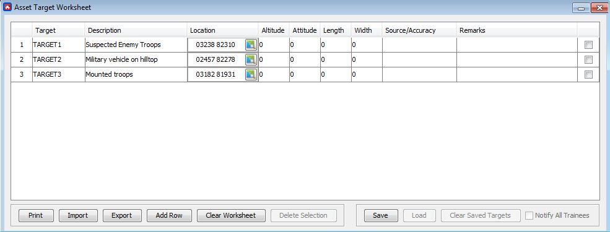Tick the checkbox for TARGET2 row
The image size is (610, 232).
point(588,60)
